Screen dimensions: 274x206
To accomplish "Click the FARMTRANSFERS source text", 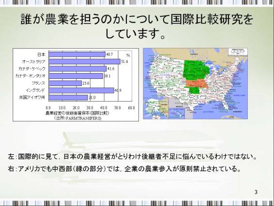I will click(x=78, y=118).
